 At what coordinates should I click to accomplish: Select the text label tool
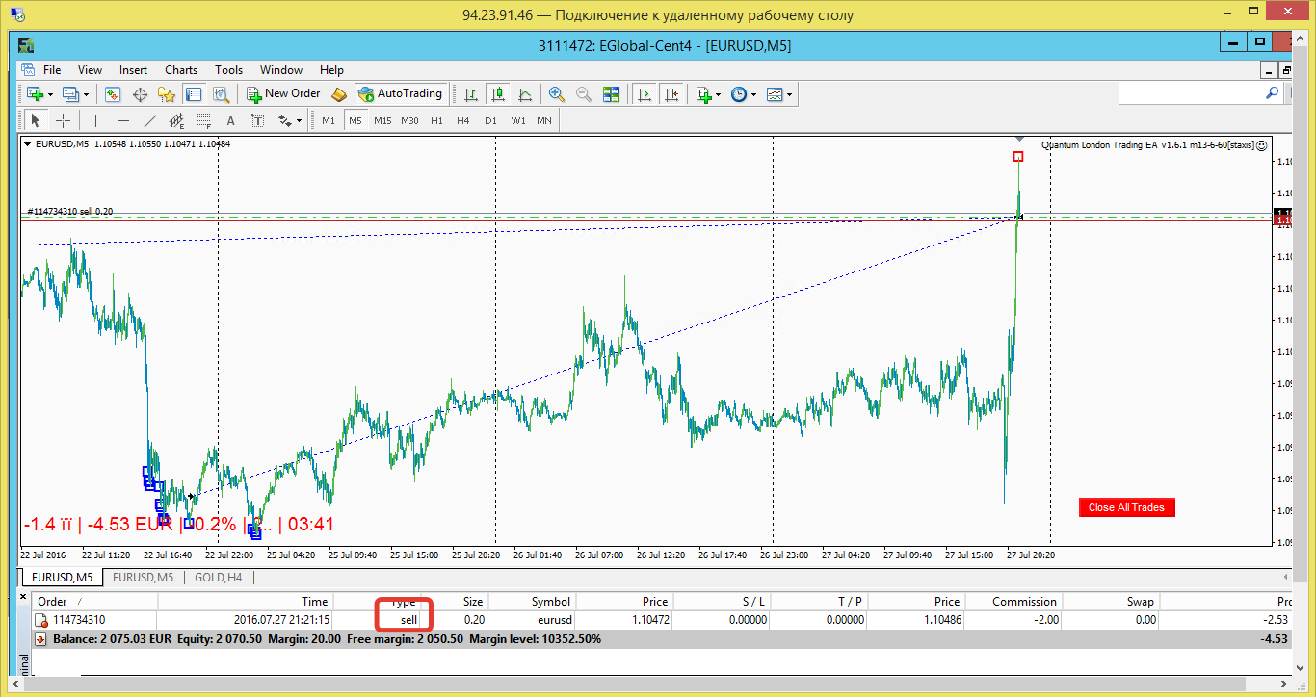pos(230,120)
